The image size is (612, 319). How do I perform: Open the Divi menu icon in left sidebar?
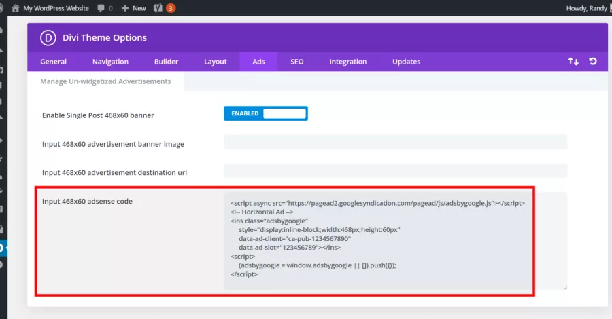coord(2,248)
